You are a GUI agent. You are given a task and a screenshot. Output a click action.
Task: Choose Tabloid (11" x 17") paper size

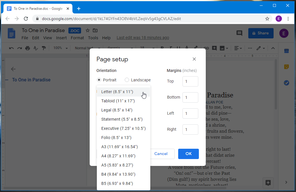pos(124,101)
